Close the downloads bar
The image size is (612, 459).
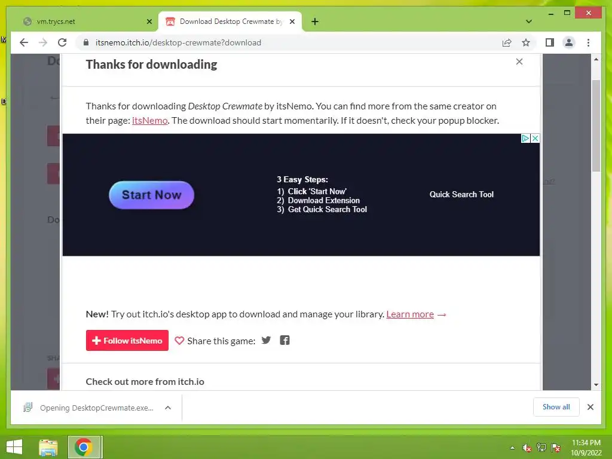590,407
